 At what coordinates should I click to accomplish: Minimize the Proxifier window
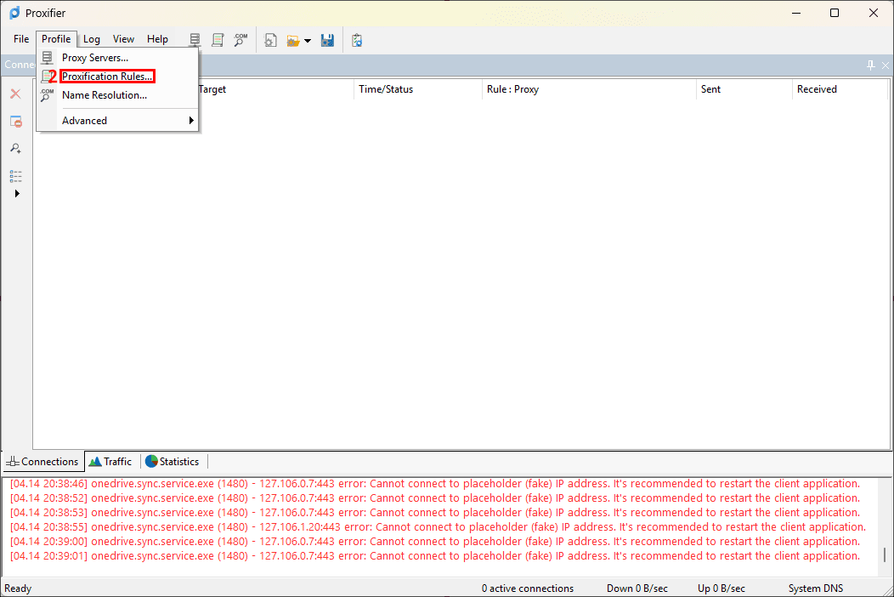(796, 13)
